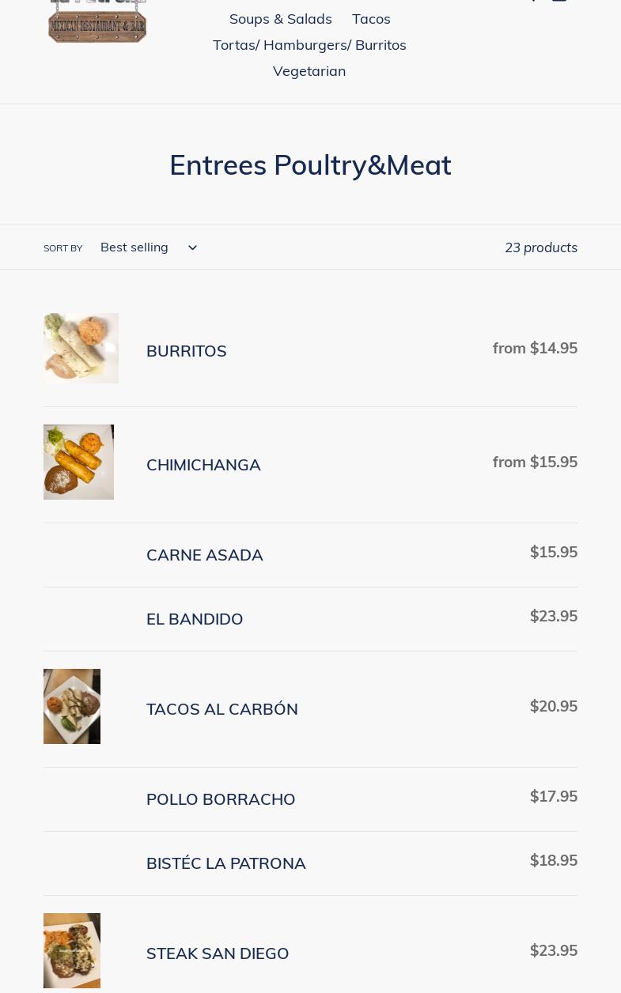The image size is (621, 993).
Task: Open the STEAK SAN DIEGO entree
Action: [x=218, y=953]
